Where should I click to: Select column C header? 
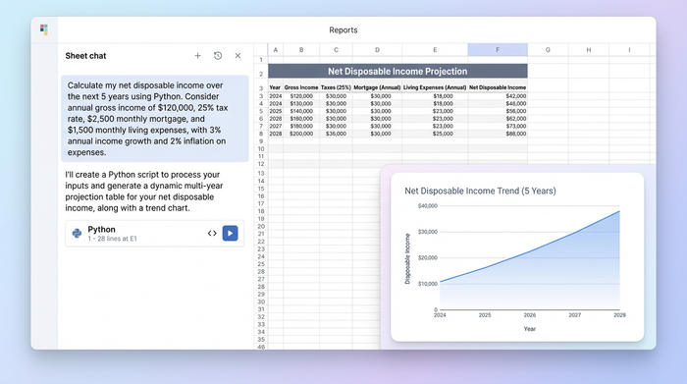coord(336,49)
